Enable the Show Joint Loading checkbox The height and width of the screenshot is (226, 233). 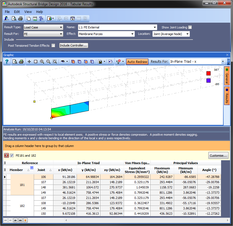pyautogui.click(x=190, y=27)
